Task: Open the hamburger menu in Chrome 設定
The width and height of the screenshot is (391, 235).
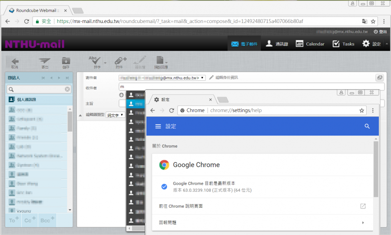Action: pos(158,126)
